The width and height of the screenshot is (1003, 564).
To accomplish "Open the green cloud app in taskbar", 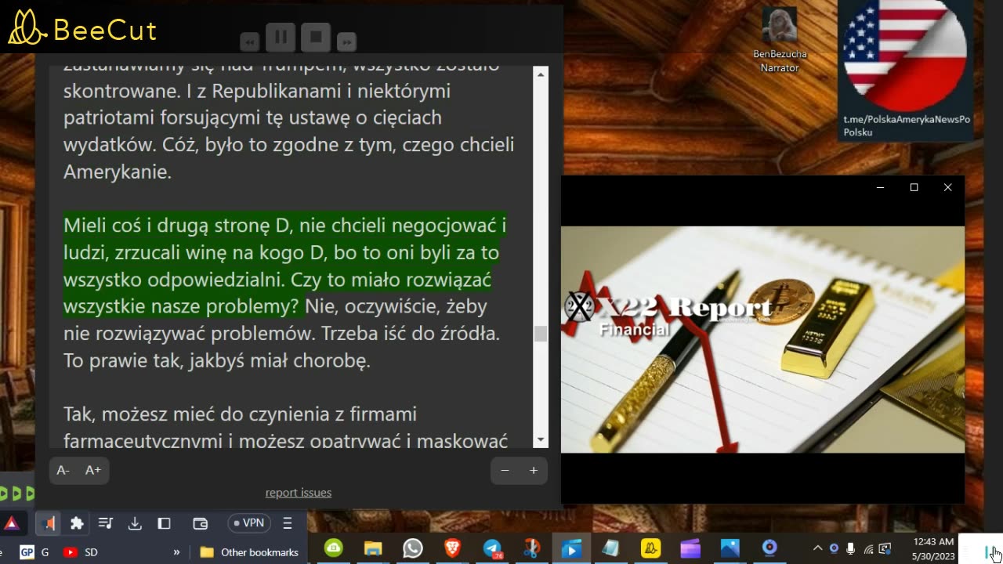I will coord(333,548).
